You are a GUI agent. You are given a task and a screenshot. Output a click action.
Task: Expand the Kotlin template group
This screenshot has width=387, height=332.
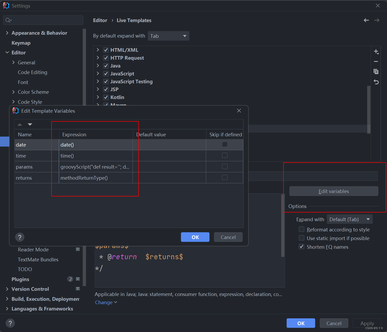[98, 97]
